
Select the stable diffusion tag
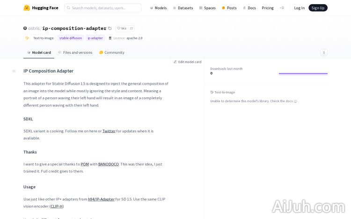coord(70,38)
